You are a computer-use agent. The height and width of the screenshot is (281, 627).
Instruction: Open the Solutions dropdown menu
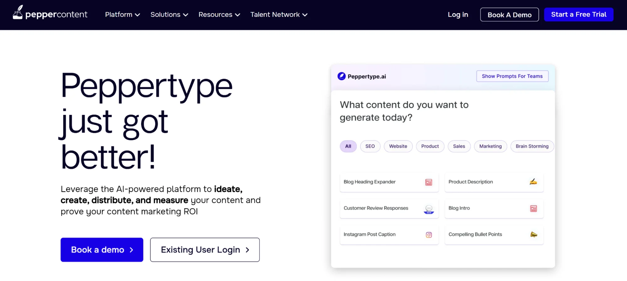click(169, 15)
